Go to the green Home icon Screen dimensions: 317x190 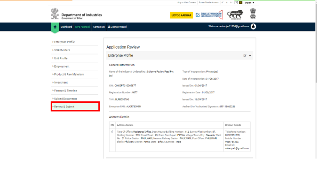click(55, 27)
